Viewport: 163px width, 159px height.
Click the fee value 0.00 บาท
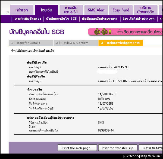pyautogui.click(x=104, y=99)
